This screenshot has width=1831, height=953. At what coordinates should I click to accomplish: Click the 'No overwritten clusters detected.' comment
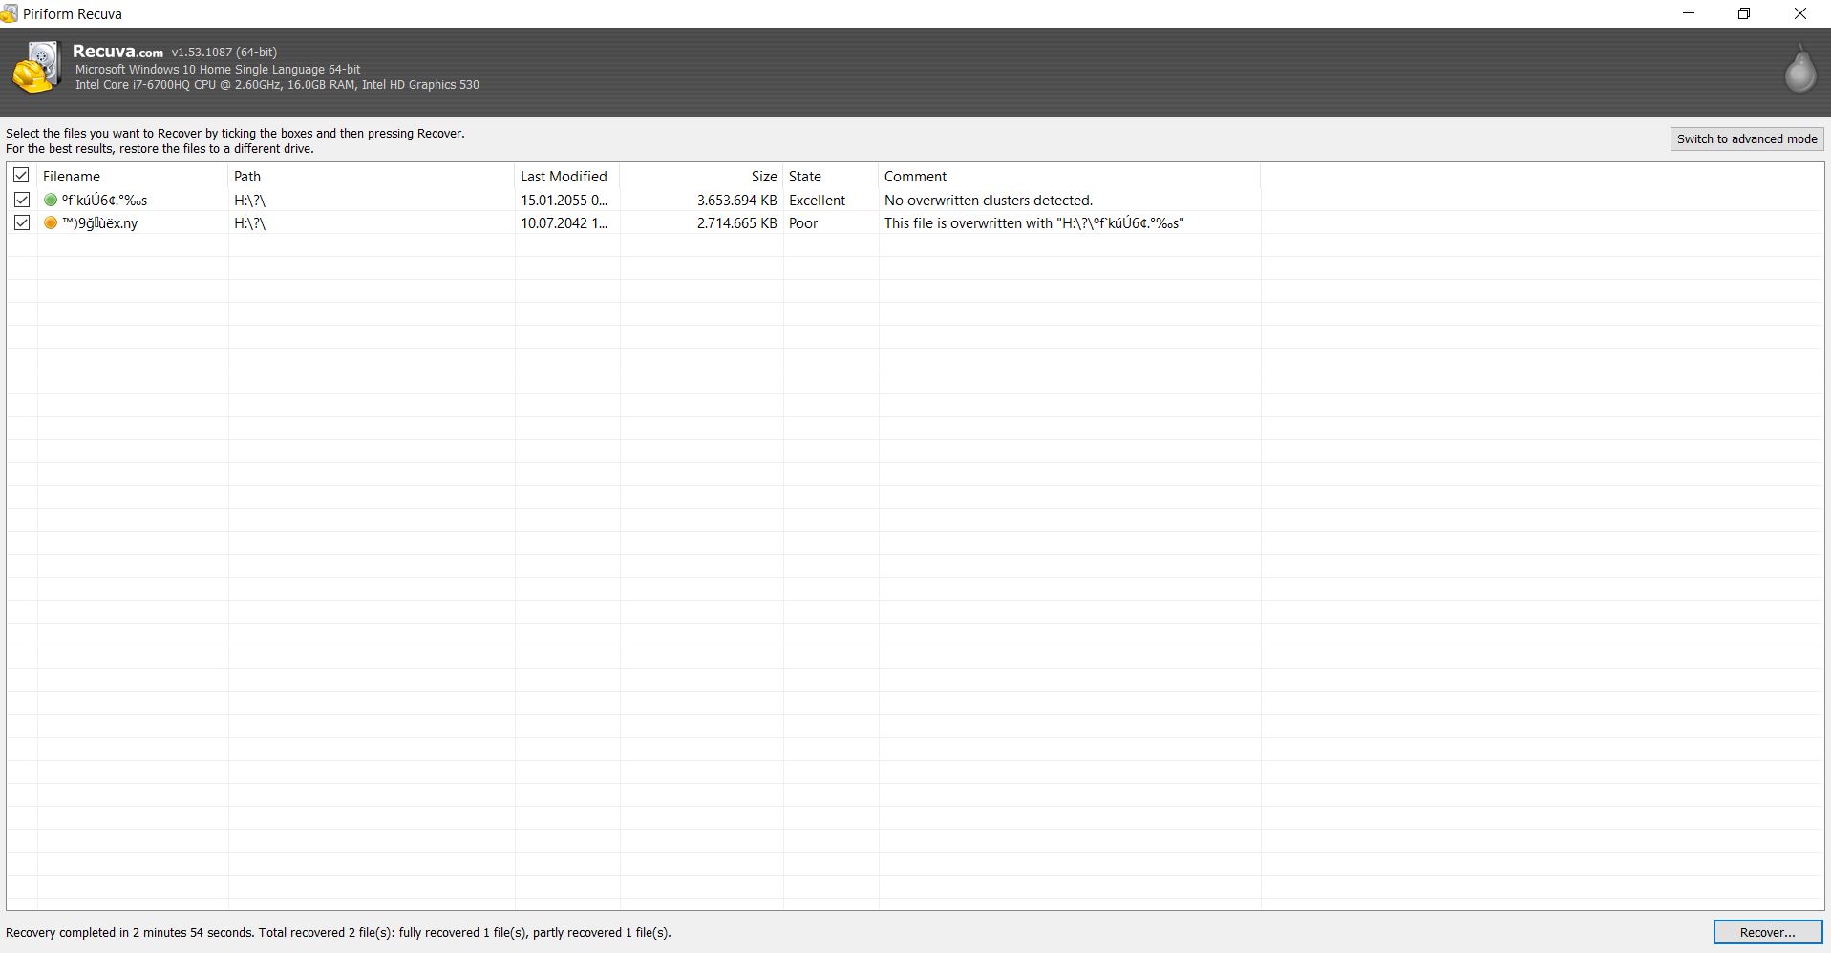pyautogui.click(x=989, y=201)
